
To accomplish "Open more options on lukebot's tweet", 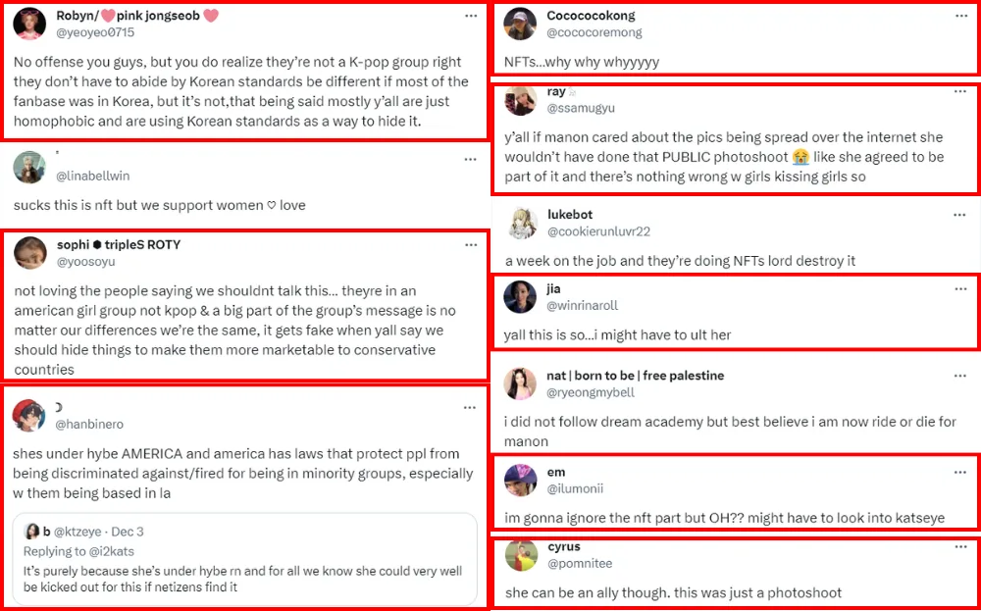I will click(959, 215).
